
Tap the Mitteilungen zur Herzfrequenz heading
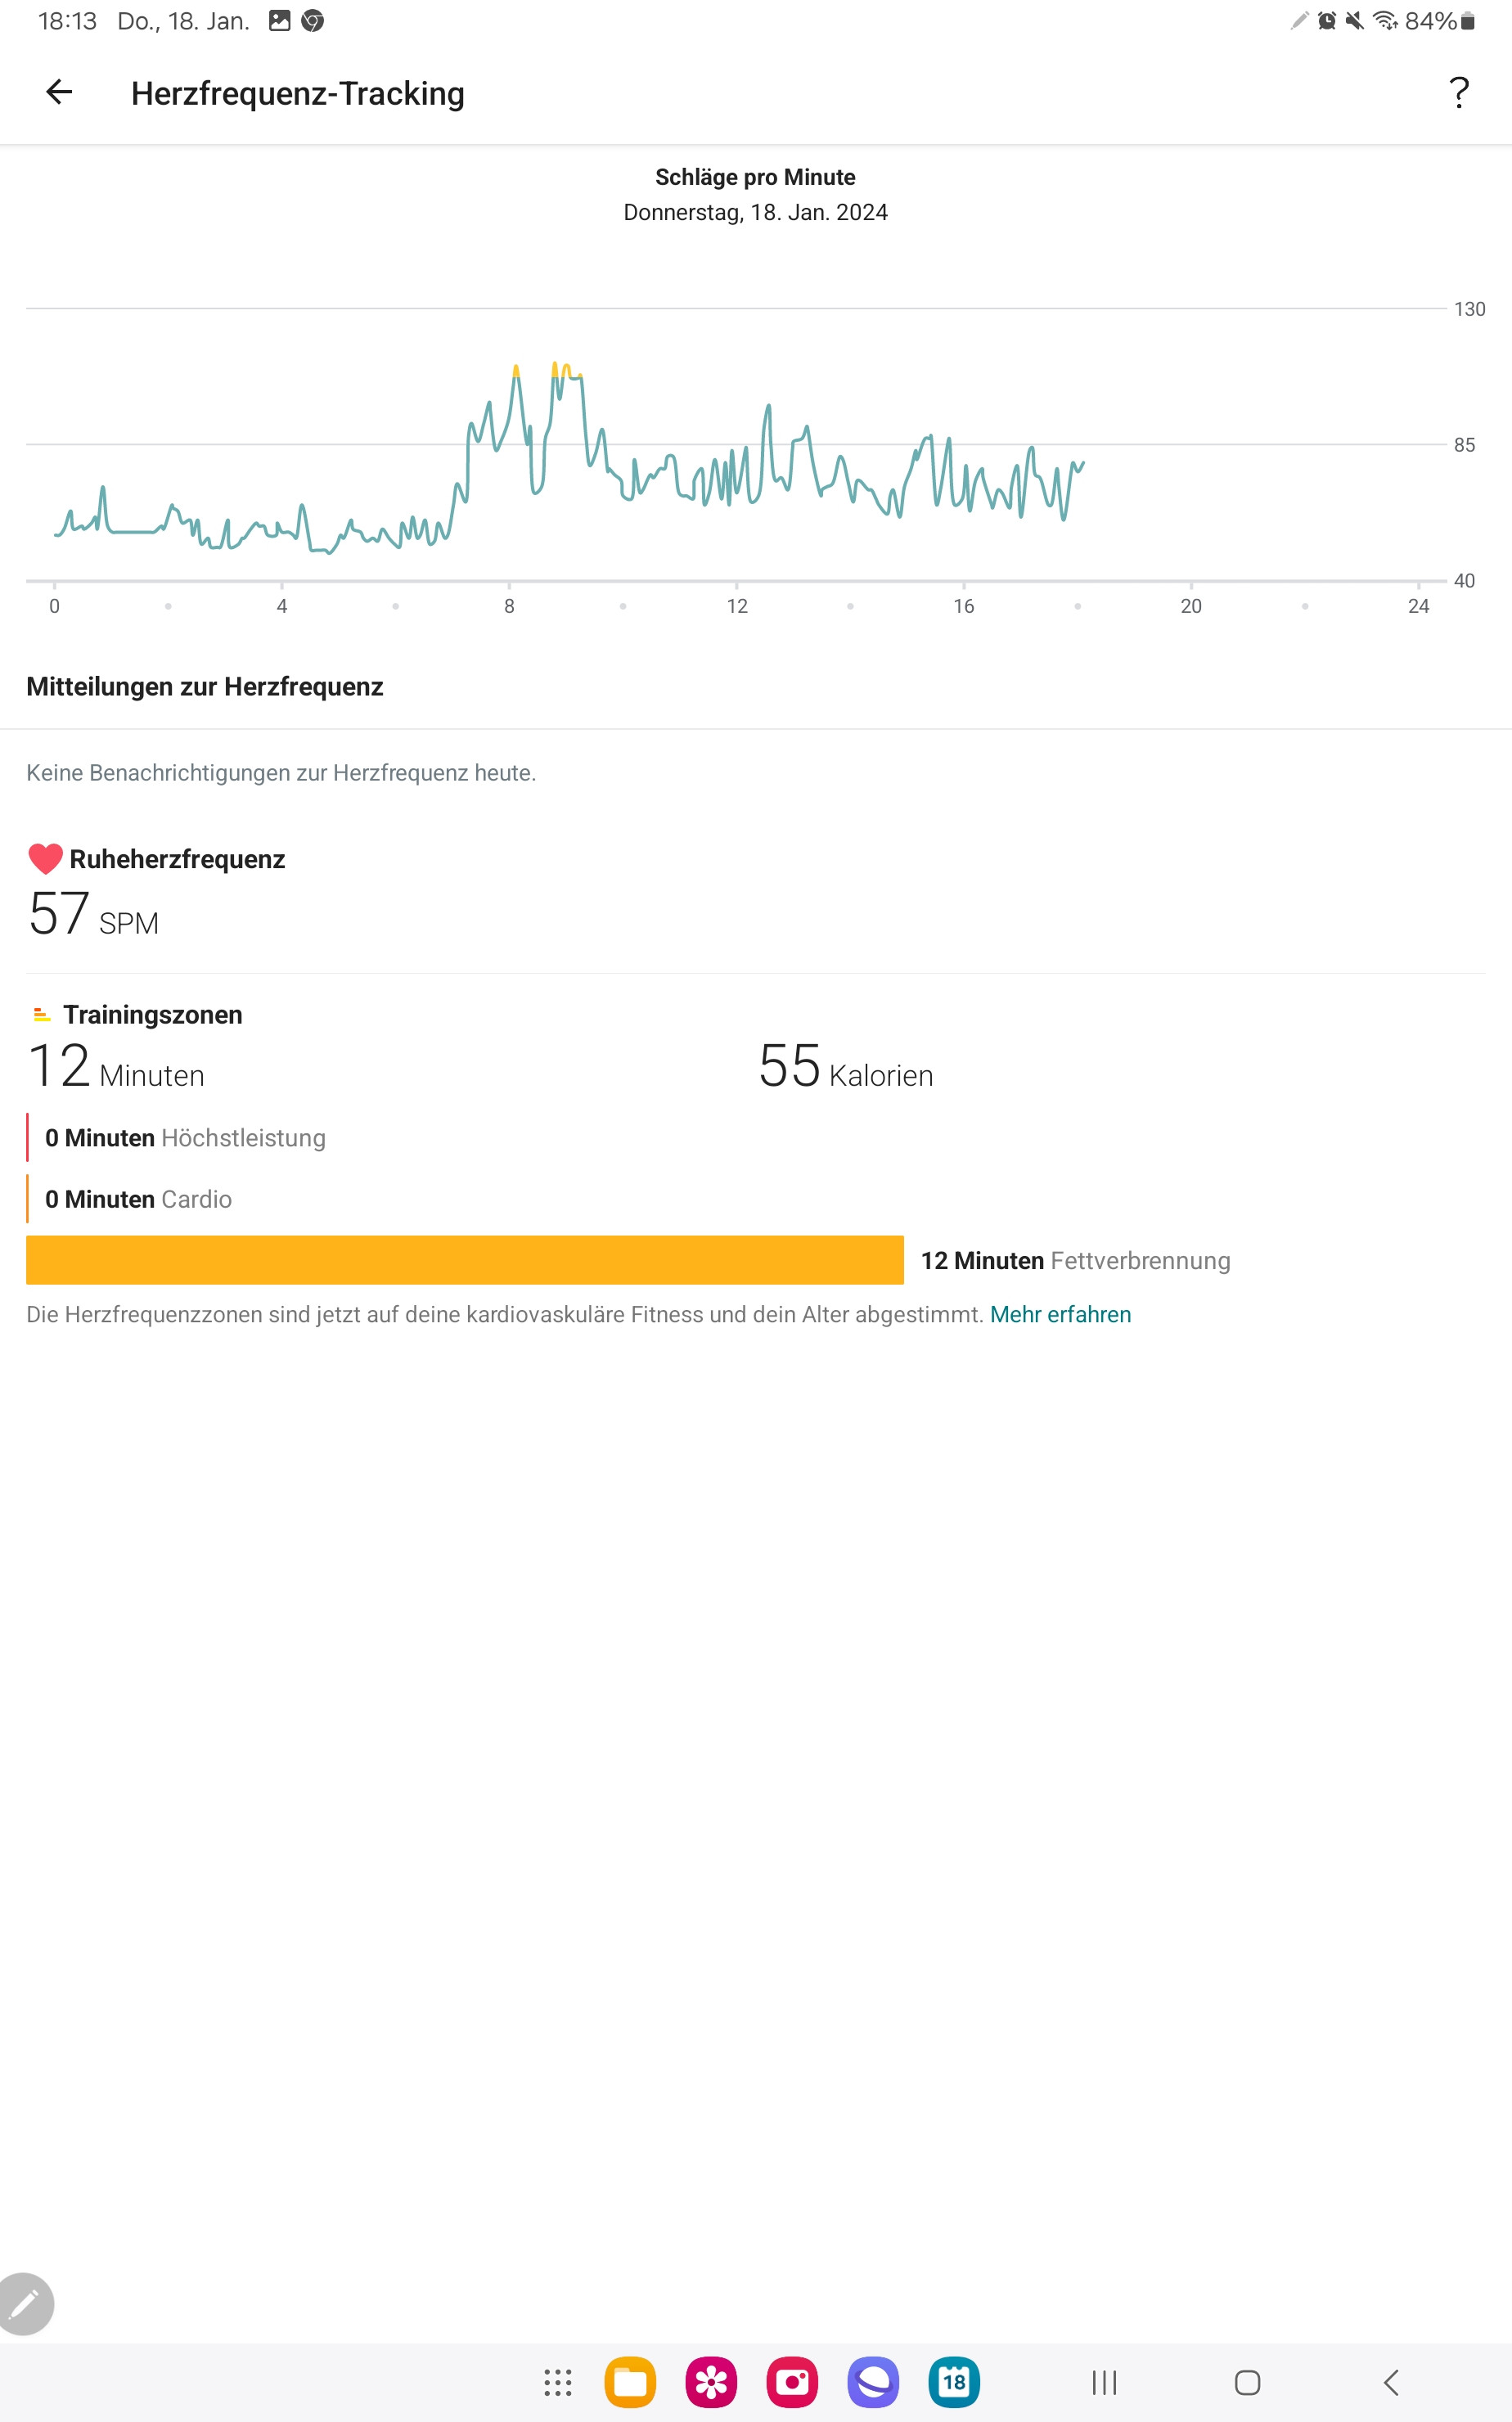(x=205, y=686)
